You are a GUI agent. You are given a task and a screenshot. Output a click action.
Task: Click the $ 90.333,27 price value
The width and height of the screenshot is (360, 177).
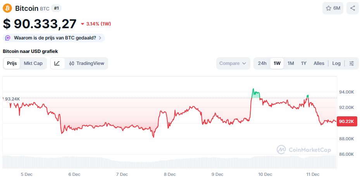(40, 24)
